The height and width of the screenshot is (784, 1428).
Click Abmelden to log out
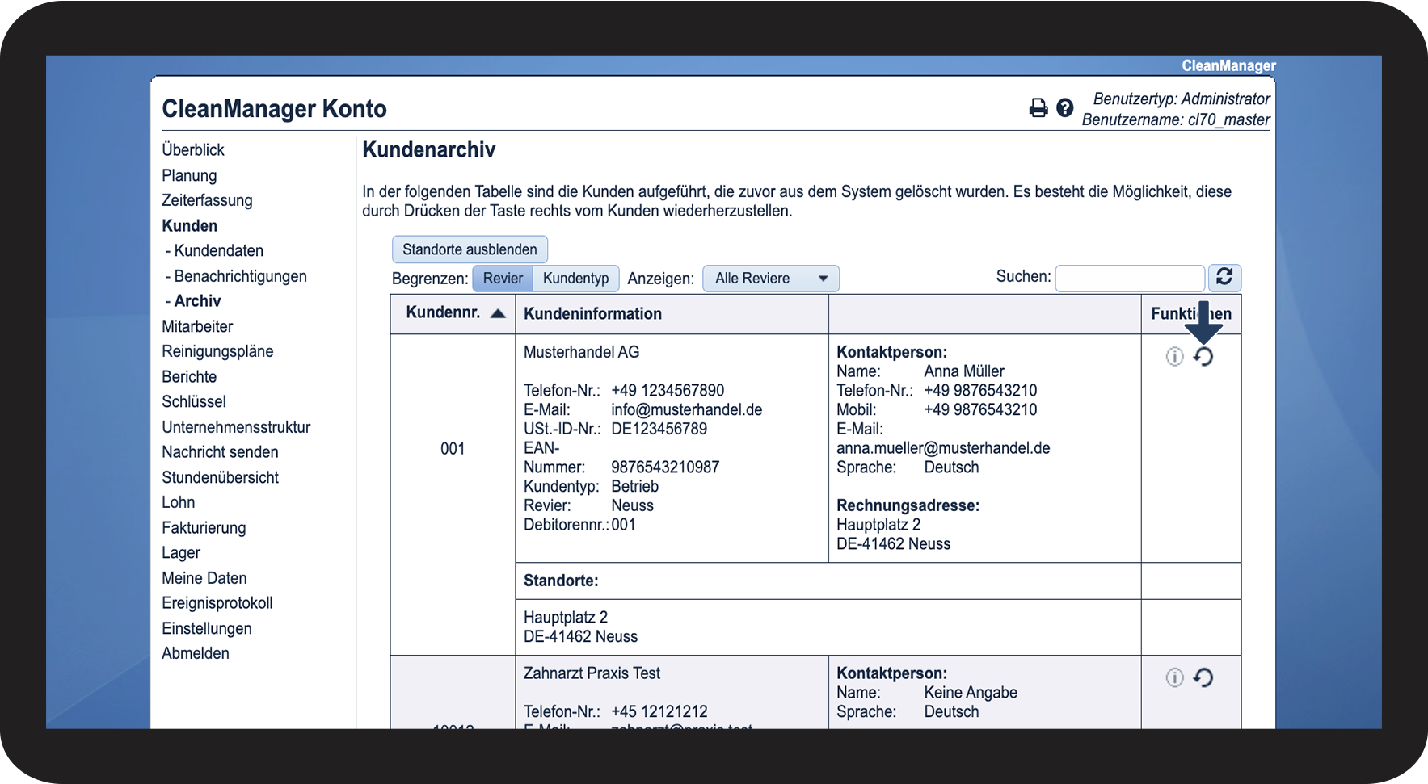(196, 654)
